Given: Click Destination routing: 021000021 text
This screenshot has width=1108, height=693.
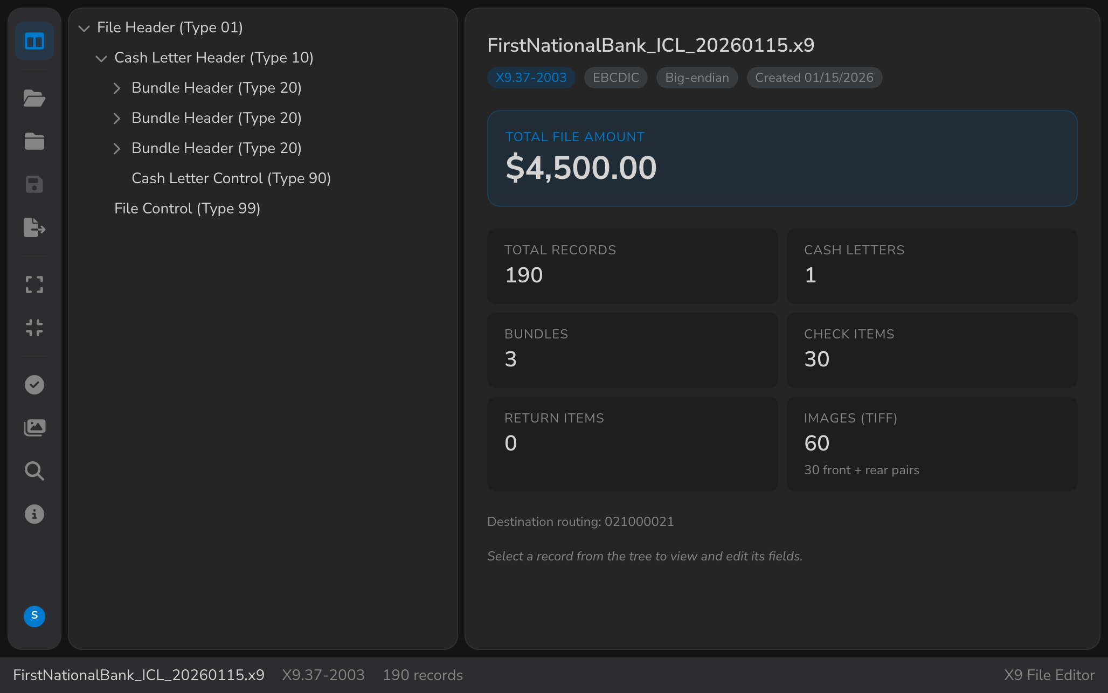Looking at the screenshot, I should [x=580, y=522].
